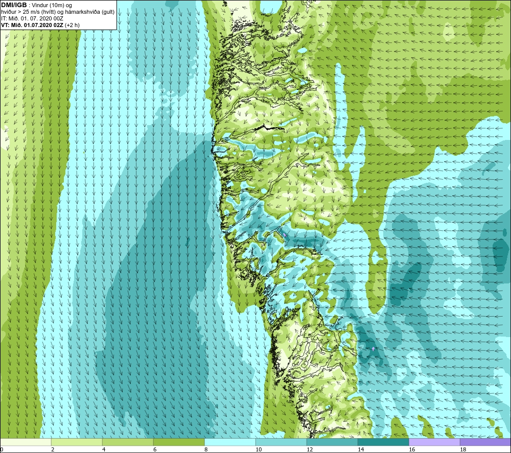Click the legend scale value 16
Screen dimensions: 511x453
[x=412, y=449]
